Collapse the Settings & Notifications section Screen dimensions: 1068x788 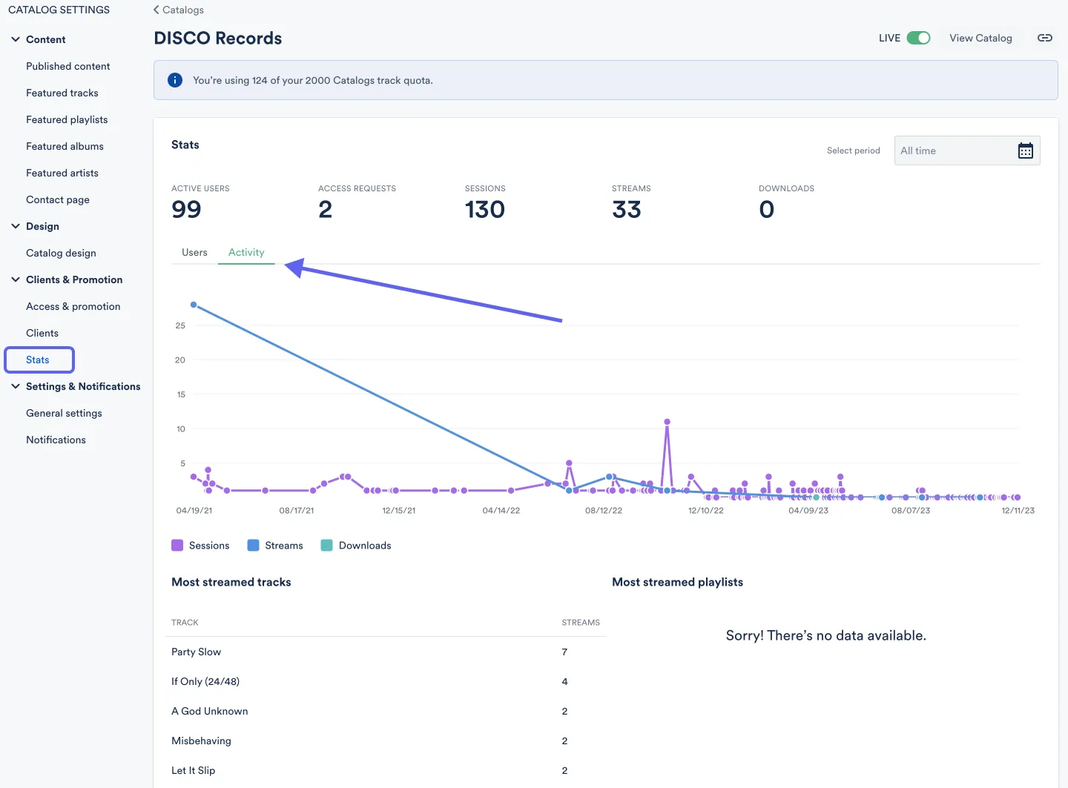[x=16, y=386]
